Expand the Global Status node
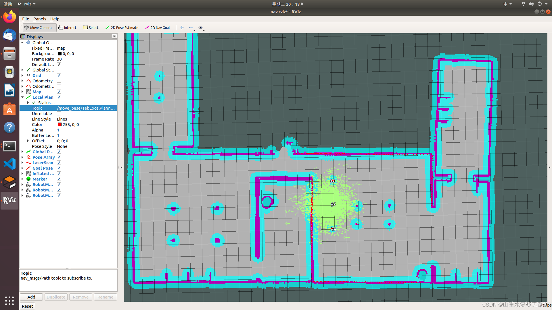Viewport: 552px width, 310px height. pyautogui.click(x=22, y=70)
